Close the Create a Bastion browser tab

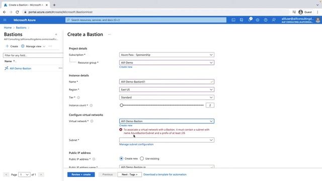47,5
